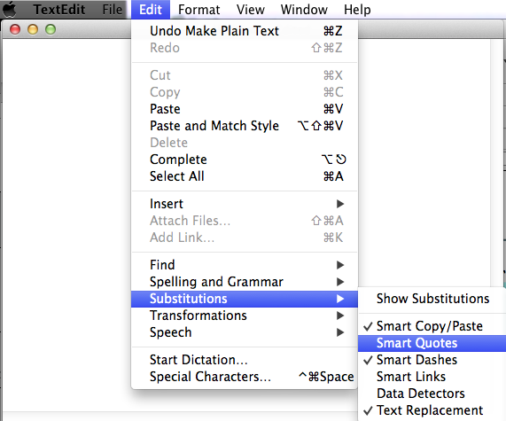The width and height of the screenshot is (506, 421).
Task: Select Paste and Match Style
Action: click(x=245, y=126)
